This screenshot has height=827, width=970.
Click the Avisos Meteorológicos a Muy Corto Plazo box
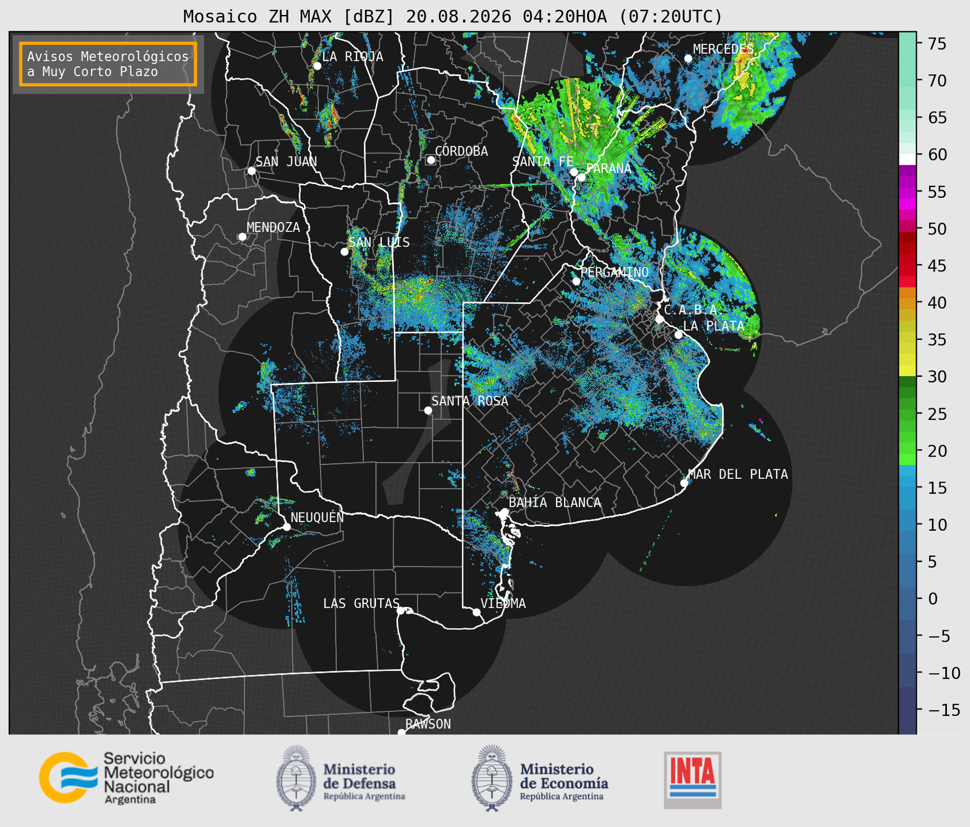108,64
